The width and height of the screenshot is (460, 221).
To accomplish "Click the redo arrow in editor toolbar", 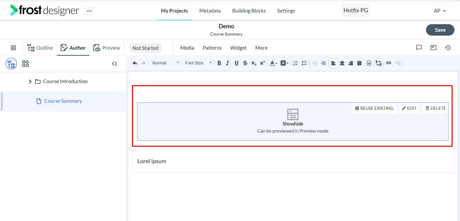I will click(x=143, y=63).
